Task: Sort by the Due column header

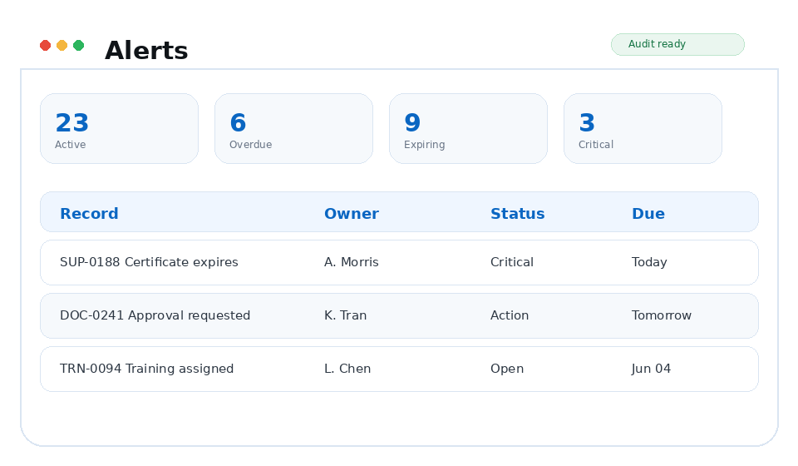Action: 648,213
